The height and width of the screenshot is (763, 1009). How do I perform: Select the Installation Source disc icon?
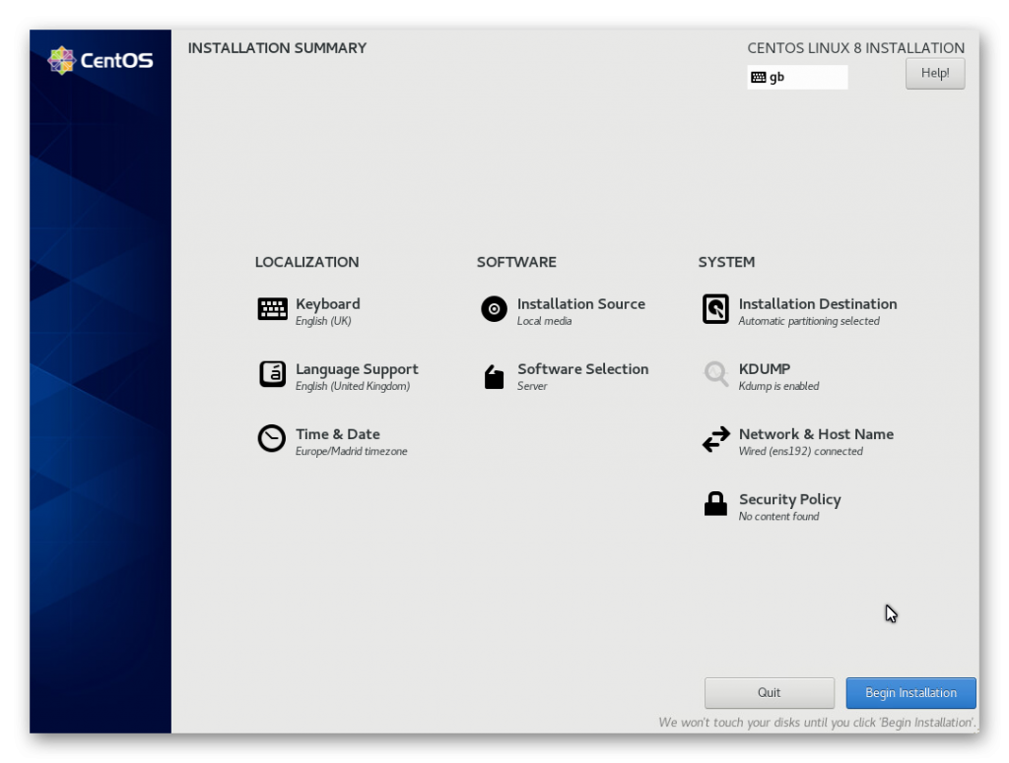click(494, 309)
